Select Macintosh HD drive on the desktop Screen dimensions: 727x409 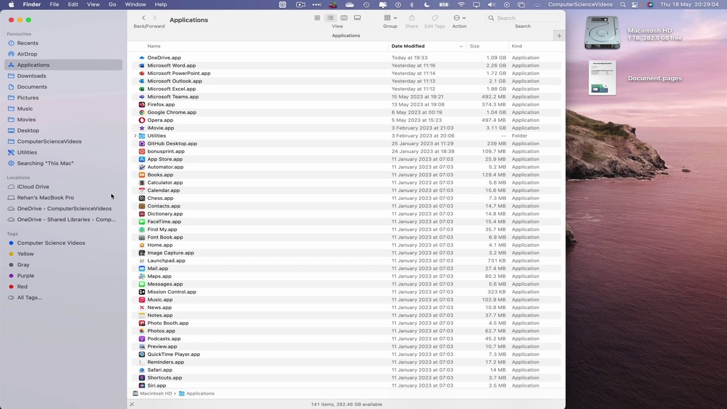pyautogui.click(x=602, y=32)
